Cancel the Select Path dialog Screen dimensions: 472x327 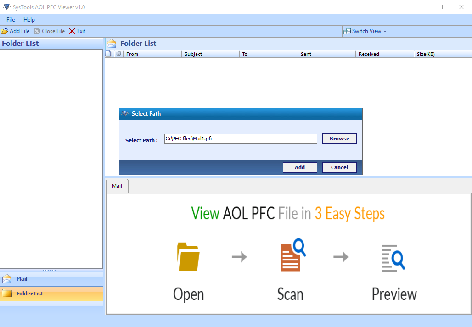339,167
